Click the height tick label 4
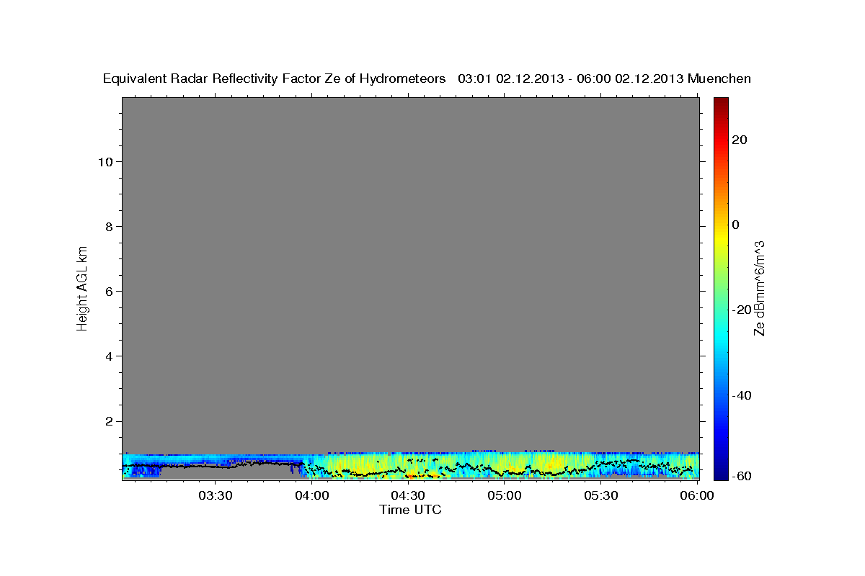Viewport: 865px width, 576px height. click(107, 356)
